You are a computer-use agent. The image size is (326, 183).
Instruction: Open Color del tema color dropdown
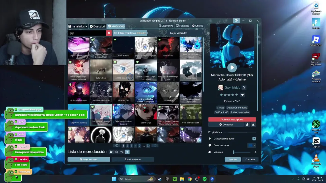pos(252,145)
